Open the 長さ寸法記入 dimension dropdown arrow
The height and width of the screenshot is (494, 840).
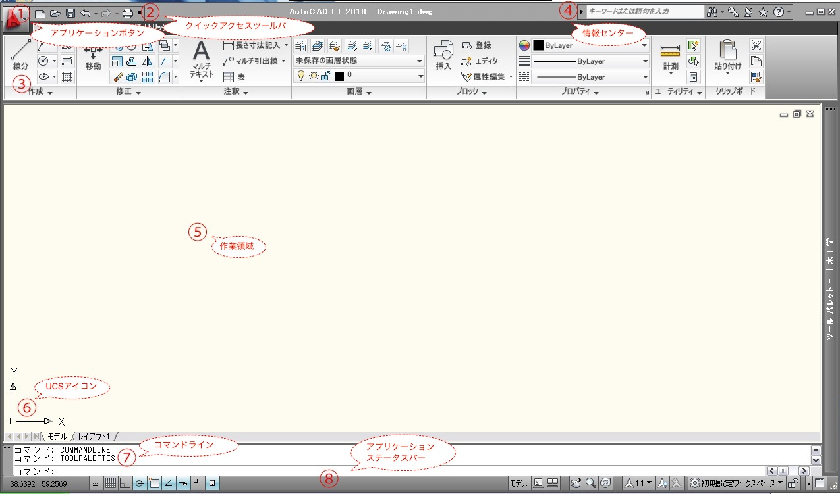point(287,45)
